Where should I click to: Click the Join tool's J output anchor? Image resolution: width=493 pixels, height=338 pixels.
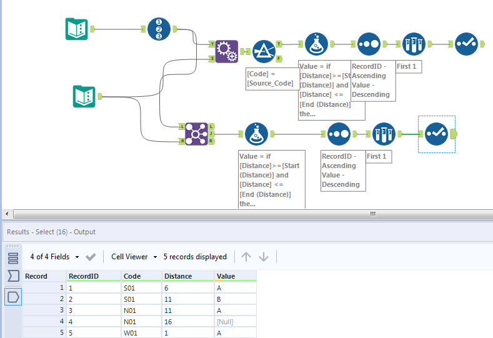tap(211, 134)
